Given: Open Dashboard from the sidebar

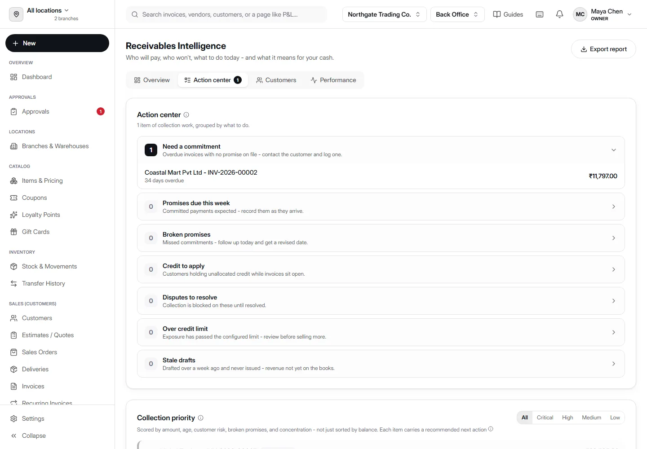Looking at the screenshot, I should [57, 77].
